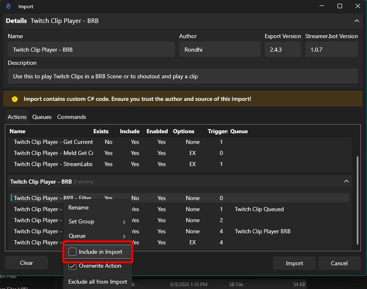Image resolution: width=367 pixels, height=289 pixels.
Task: Click the EX option in the StreamLabs row
Action: [192, 164]
